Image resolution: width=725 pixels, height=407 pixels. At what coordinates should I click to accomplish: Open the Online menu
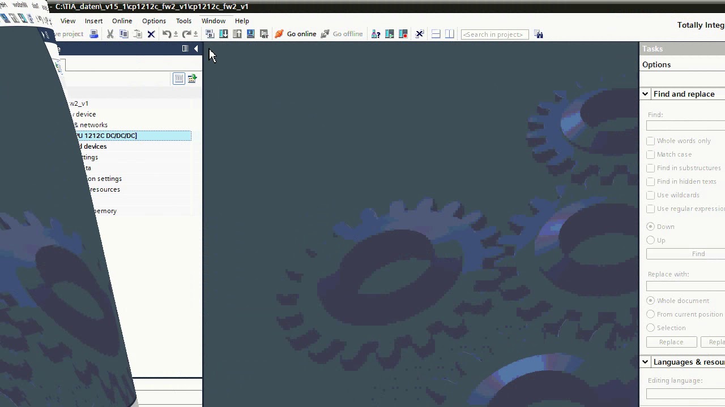click(x=122, y=21)
